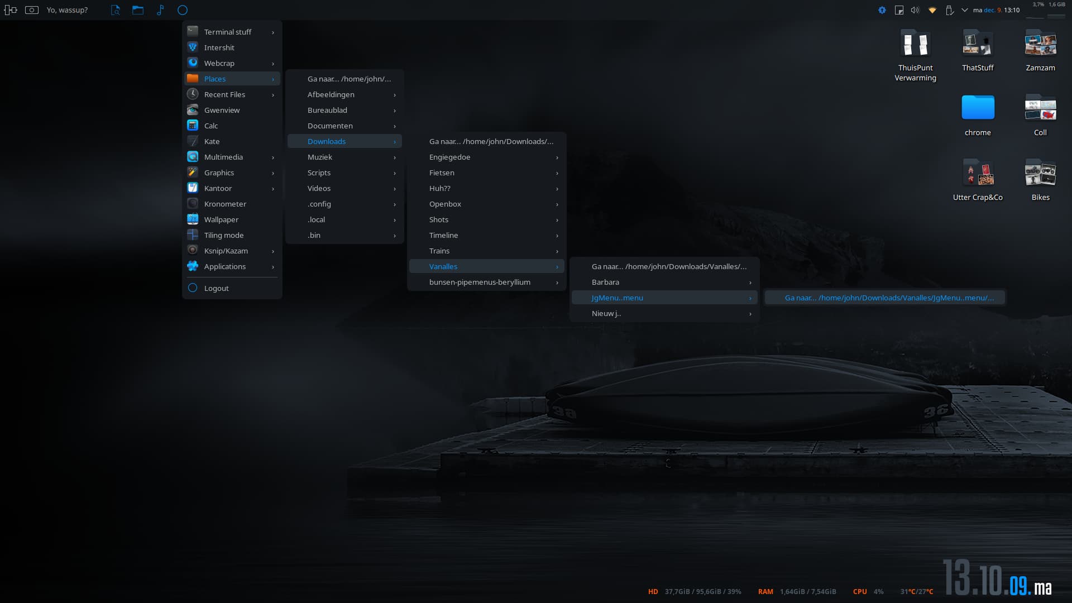Click the Terminal stuff menu icon
The width and height of the screenshot is (1072, 603).
[193, 32]
